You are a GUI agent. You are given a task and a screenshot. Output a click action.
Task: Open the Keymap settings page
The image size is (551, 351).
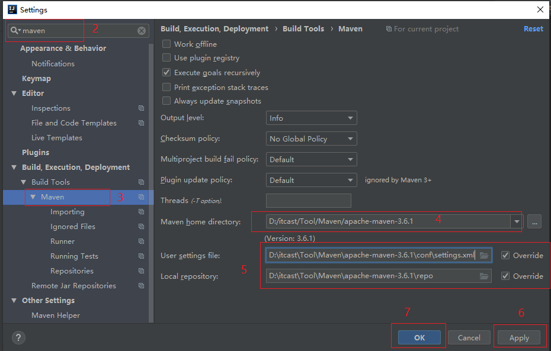click(36, 79)
